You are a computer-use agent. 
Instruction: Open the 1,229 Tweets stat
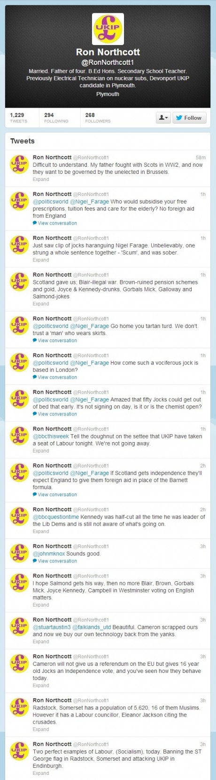(18, 117)
